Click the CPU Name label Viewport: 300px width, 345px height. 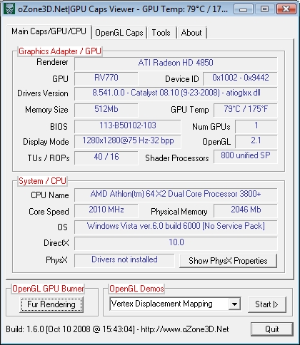[50, 195]
